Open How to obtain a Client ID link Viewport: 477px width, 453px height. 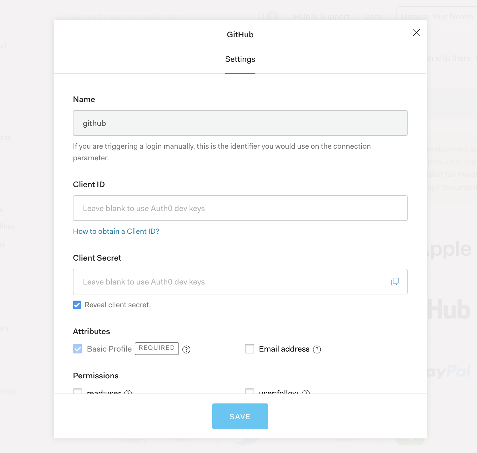(116, 231)
